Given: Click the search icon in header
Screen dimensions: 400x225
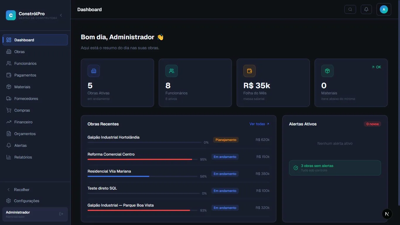Looking at the screenshot, I should (350, 9).
